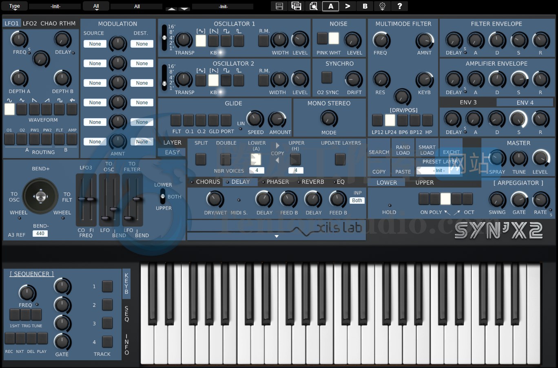Select Oscillator 2 square waveform button
The height and width of the screenshot is (368, 558).
(226, 80)
